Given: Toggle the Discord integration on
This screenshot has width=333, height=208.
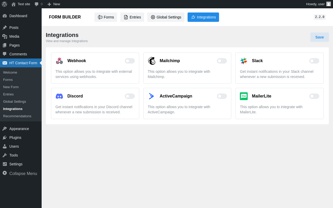Looking at the screenshot, I should pyautogui.click(x=130, y=96).
